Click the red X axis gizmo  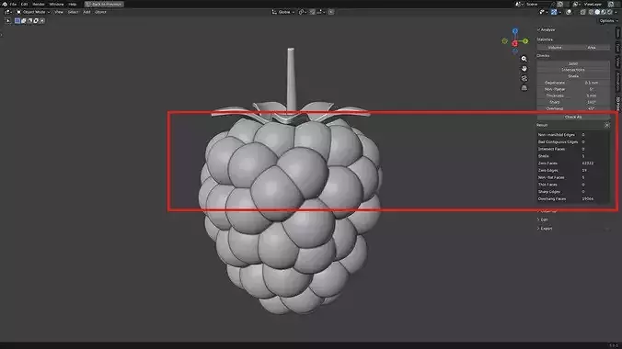point(515,43)
